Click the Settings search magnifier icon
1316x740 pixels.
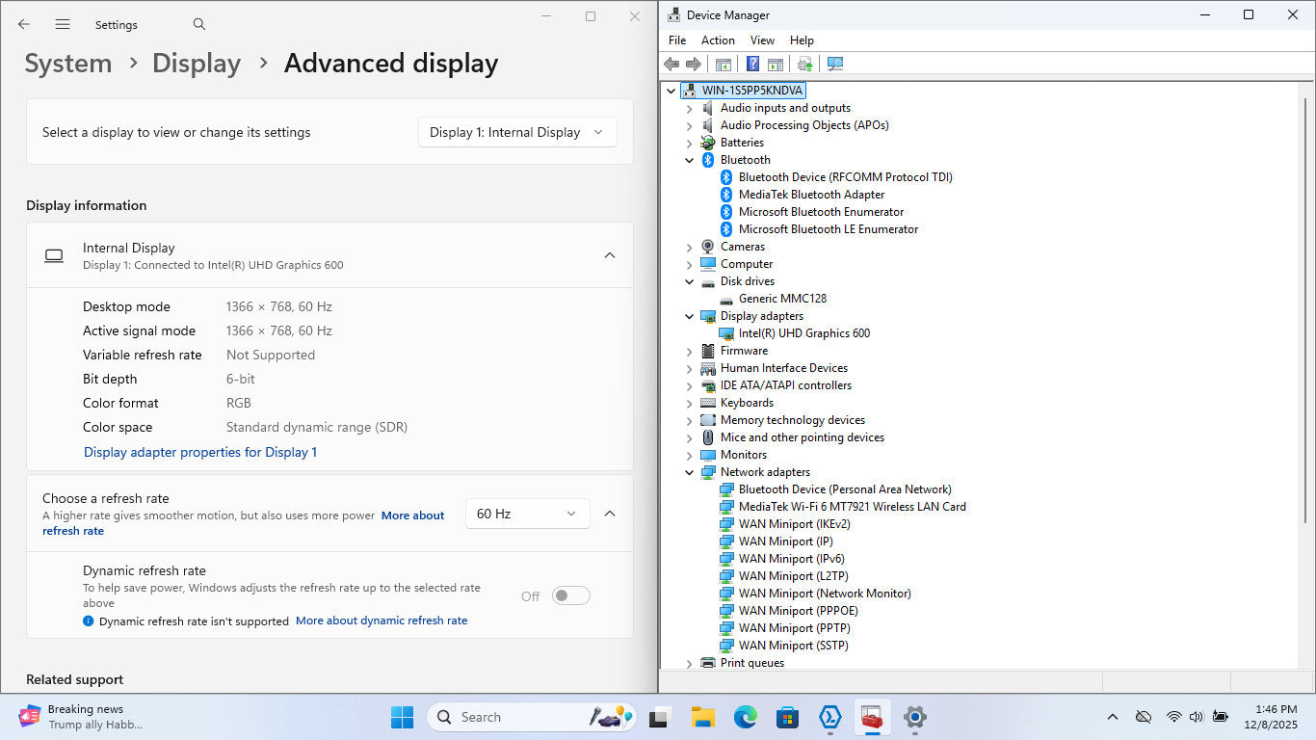click(x=199, y=24)
